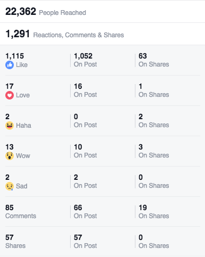This screenshot has height=257, width=205.
Task: Click the Haha label text
Action: pyautogui.click(x=23, y=126)
